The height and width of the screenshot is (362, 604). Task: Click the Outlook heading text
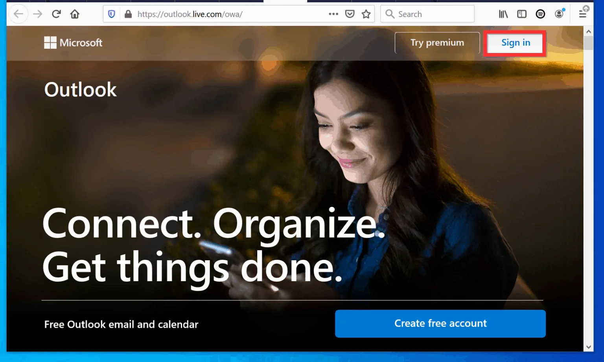(x=81, y=90)
